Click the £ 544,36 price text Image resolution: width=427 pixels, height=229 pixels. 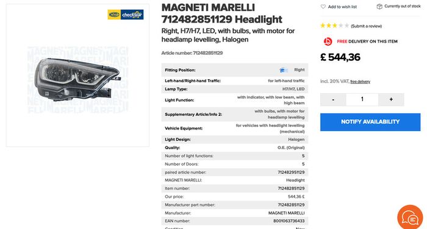point(340,57)
